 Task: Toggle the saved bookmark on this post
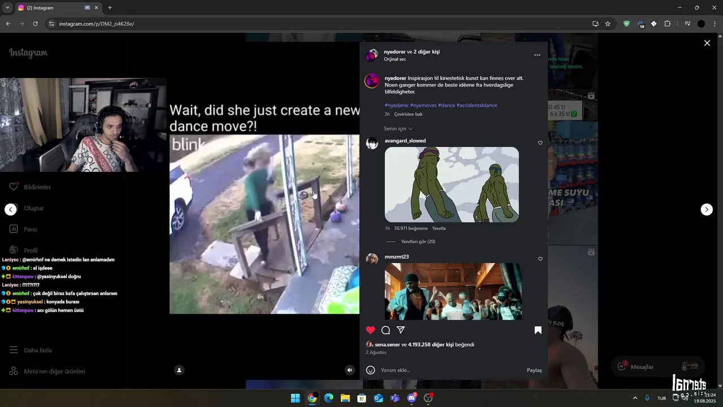pyautogui.click(x=538, y=330)
